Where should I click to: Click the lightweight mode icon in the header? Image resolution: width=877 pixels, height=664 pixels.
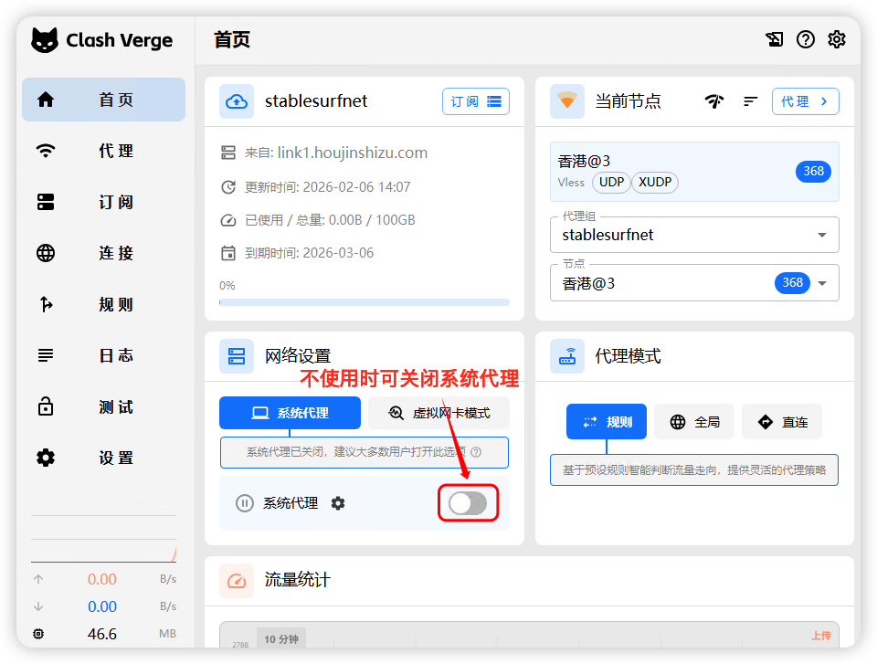click(x=774, y=39)
